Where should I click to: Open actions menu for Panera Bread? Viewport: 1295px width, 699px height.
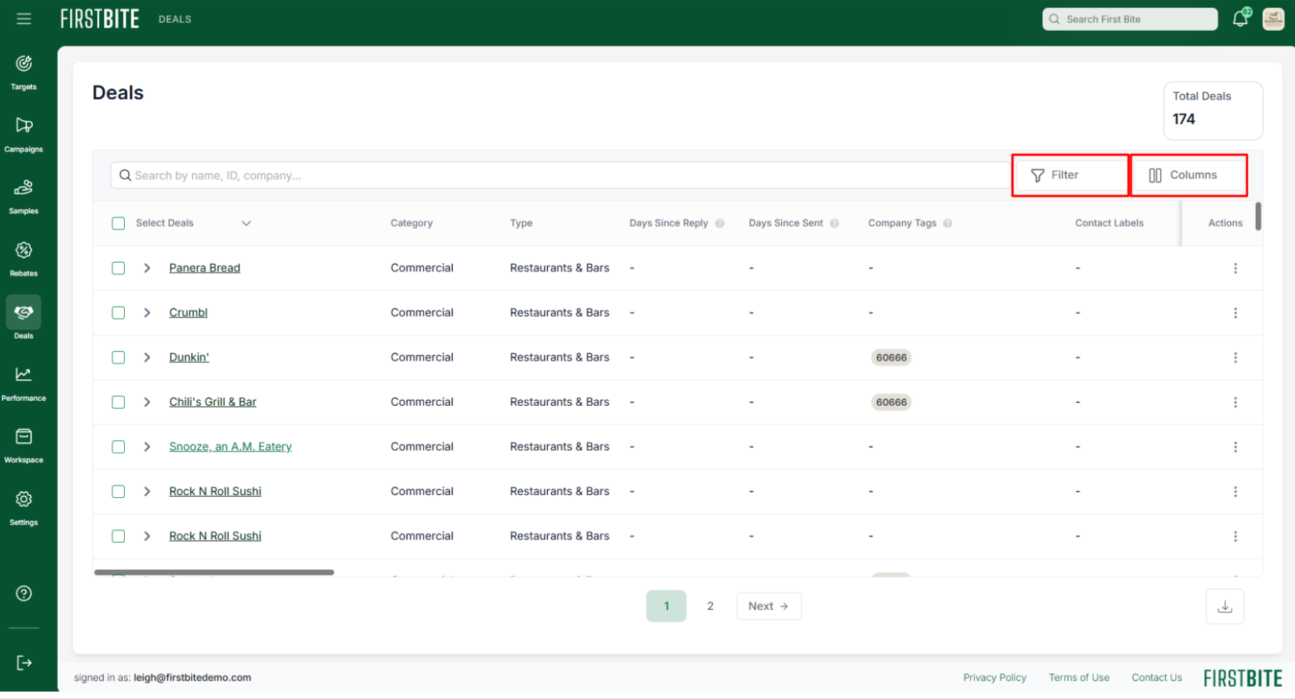pos(1235,268)
